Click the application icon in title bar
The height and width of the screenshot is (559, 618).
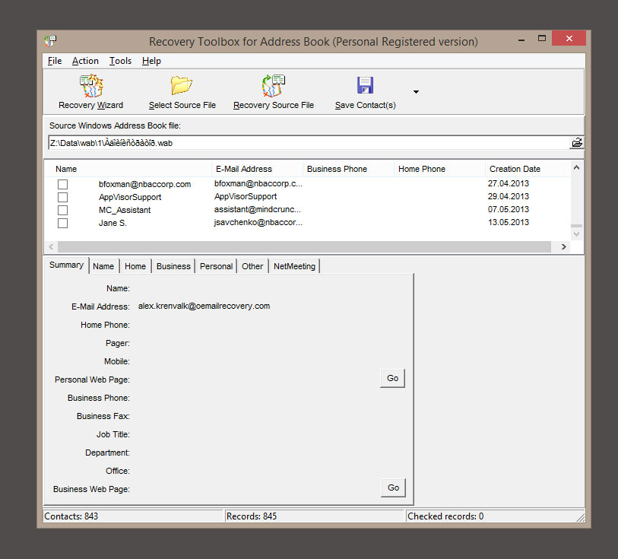(50, 40)
